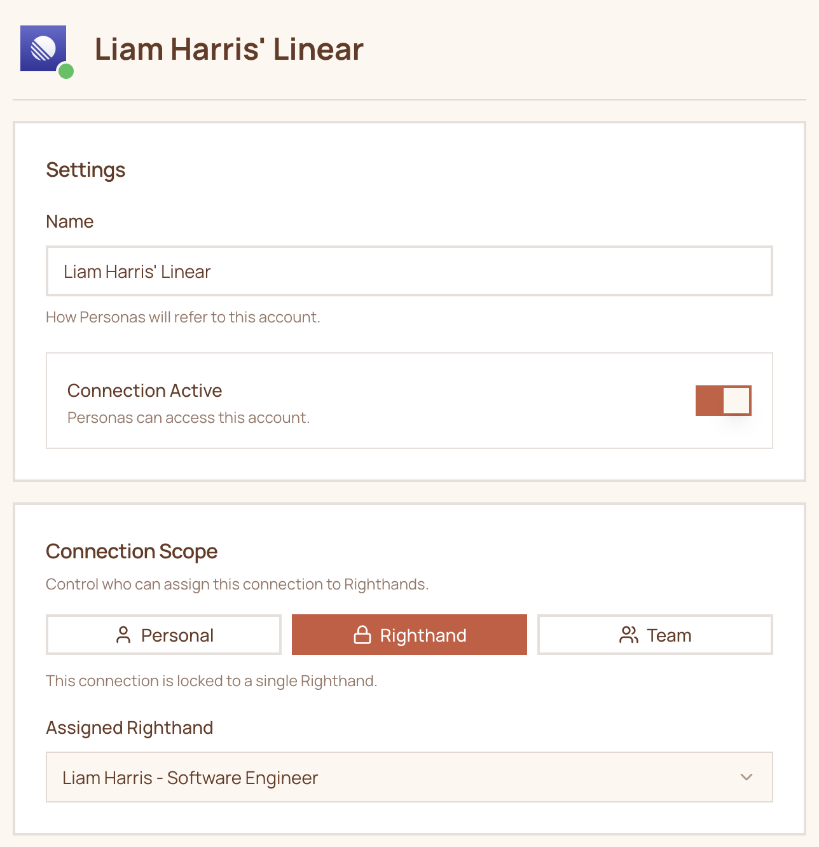Screen dimensions: 819x847
Task: Click the Settings section heading
Action: click(x=85, y=170)
